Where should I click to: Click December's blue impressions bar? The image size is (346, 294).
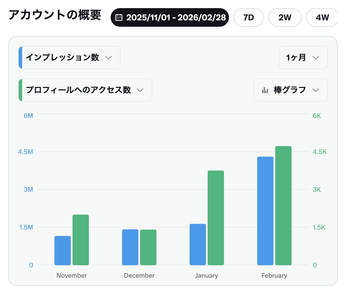click(130, 247)
